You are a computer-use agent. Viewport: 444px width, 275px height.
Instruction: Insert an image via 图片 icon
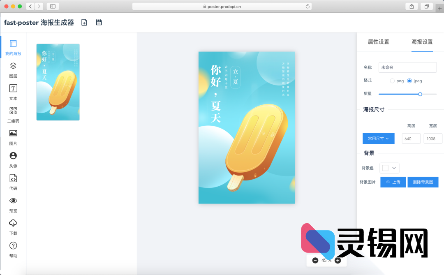pyautogui.click(x=13, y=133)
